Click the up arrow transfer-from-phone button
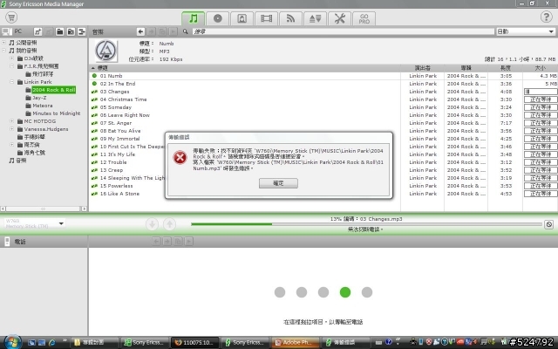 170,224
